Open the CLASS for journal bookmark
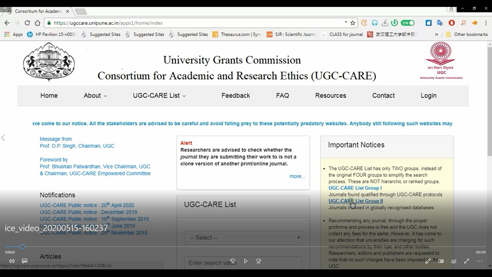492x277 pixels. click(x=342, y=34)
